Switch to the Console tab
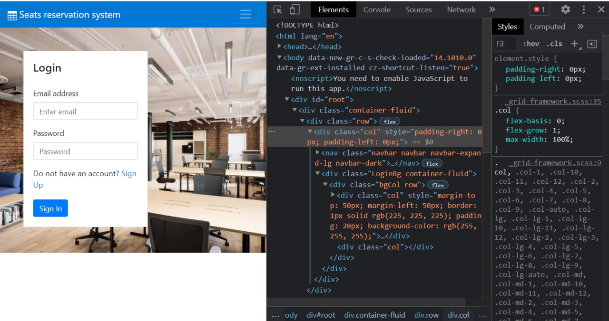The height and width of the screenshot is (321, 609). pos(377,9)
